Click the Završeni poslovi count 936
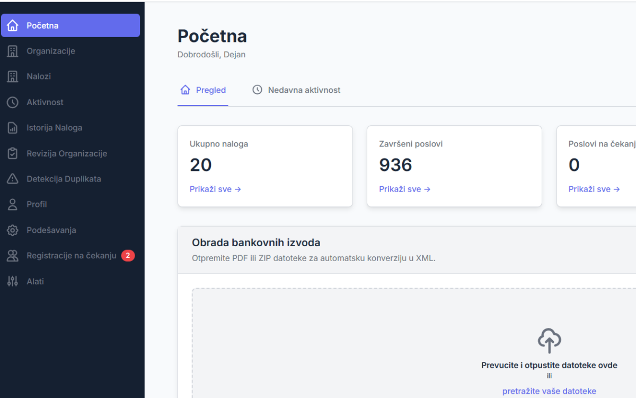The height and width of the screenshot is (398, 636). (395, 165)
